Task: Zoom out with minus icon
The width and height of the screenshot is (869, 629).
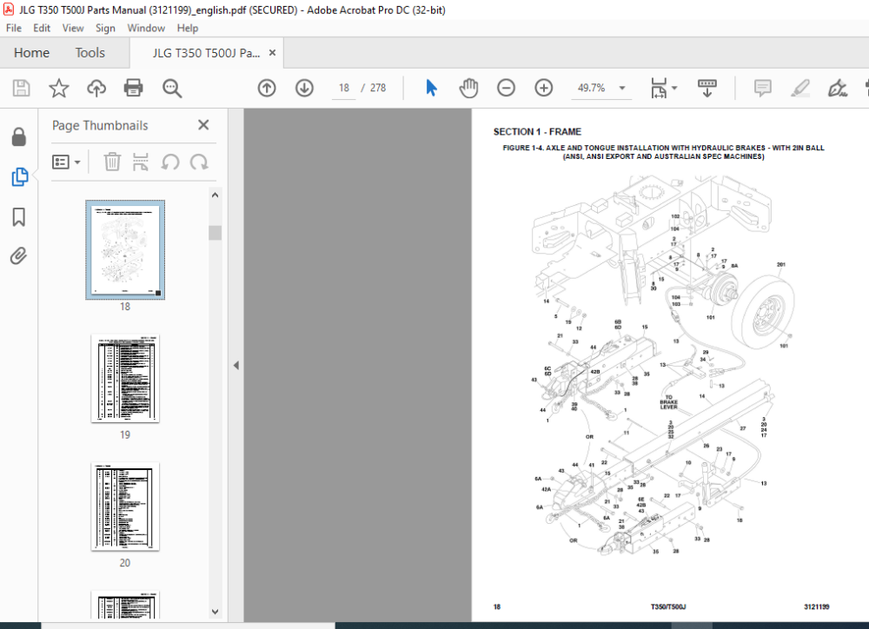Action: (506, 88)
